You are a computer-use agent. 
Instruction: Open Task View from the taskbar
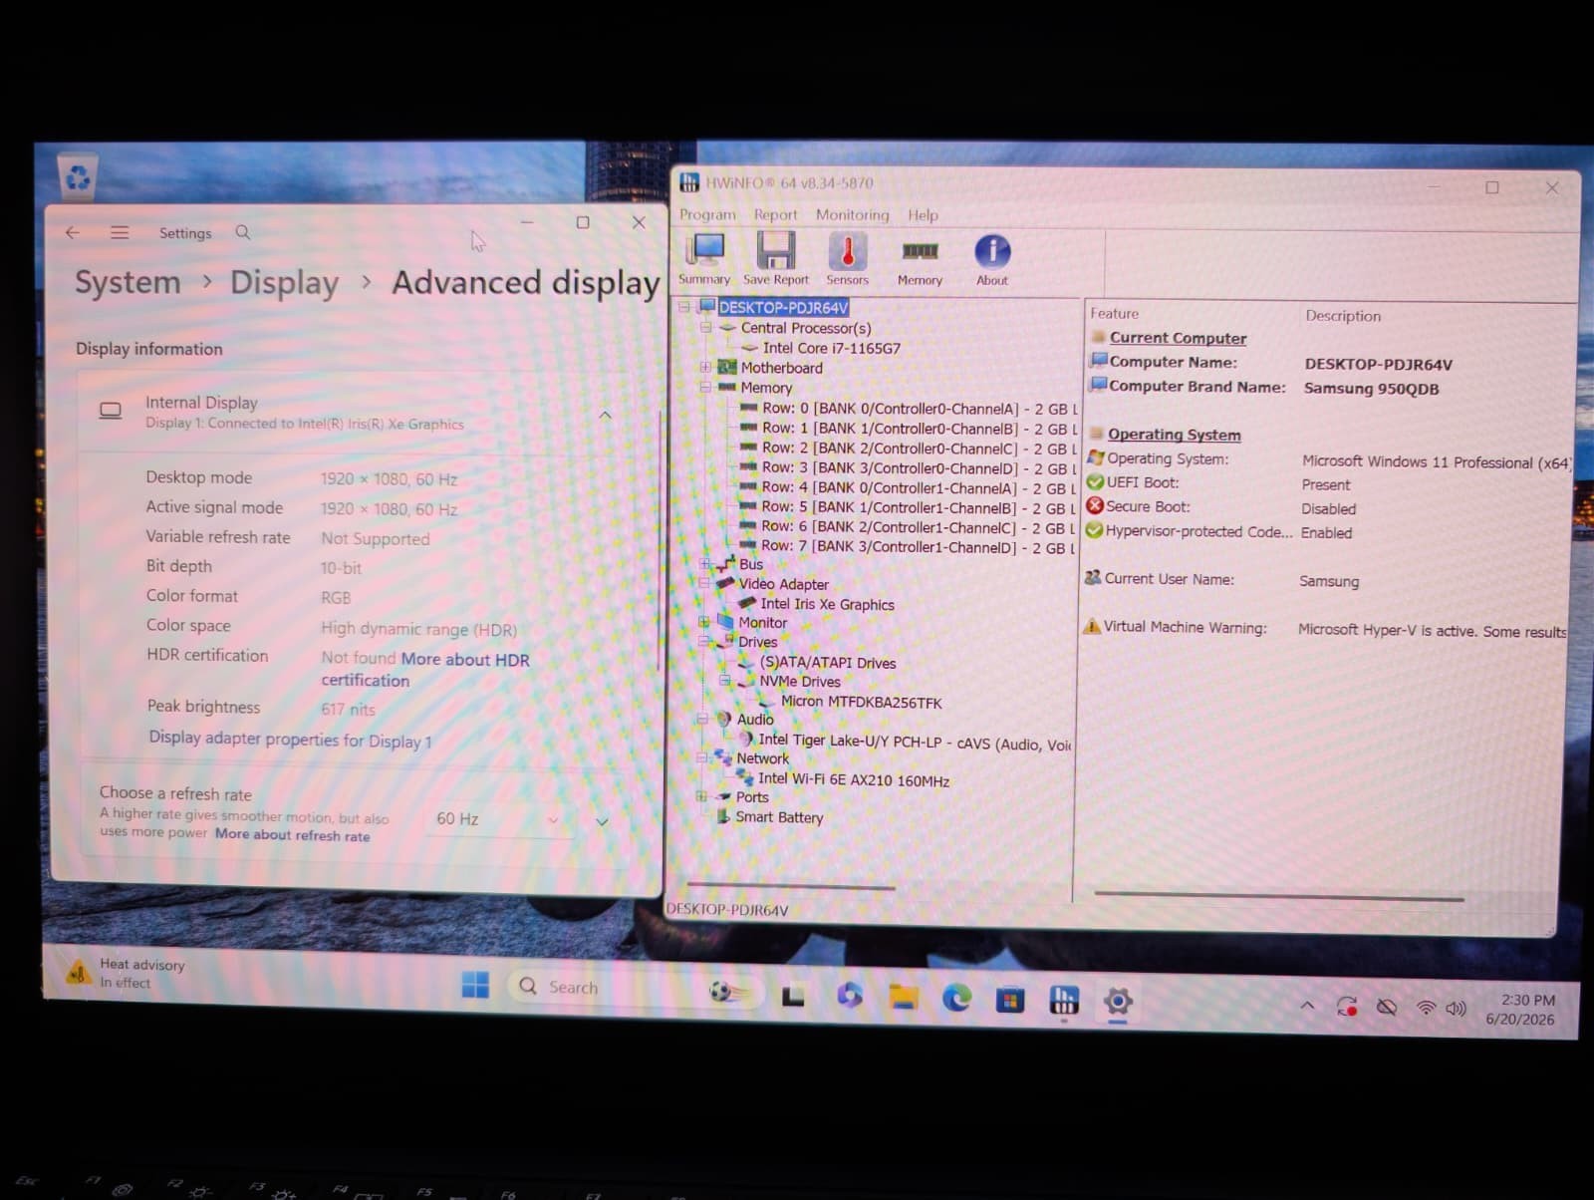pos(793,996)
